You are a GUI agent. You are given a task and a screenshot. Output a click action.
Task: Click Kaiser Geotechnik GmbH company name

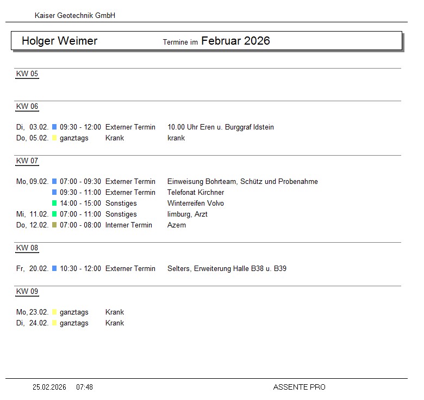coord(75,16)
